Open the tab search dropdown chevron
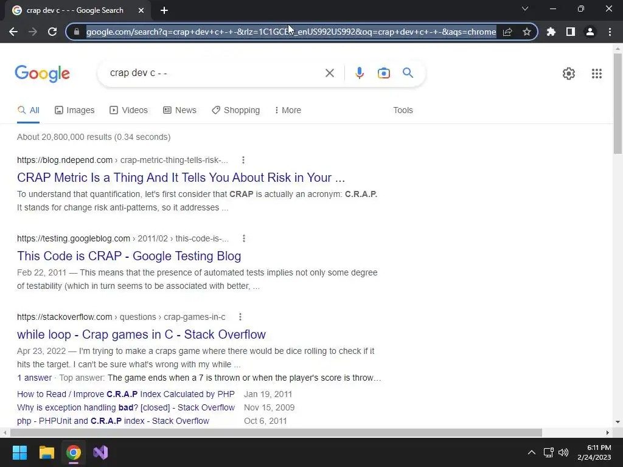 point(525,9)
